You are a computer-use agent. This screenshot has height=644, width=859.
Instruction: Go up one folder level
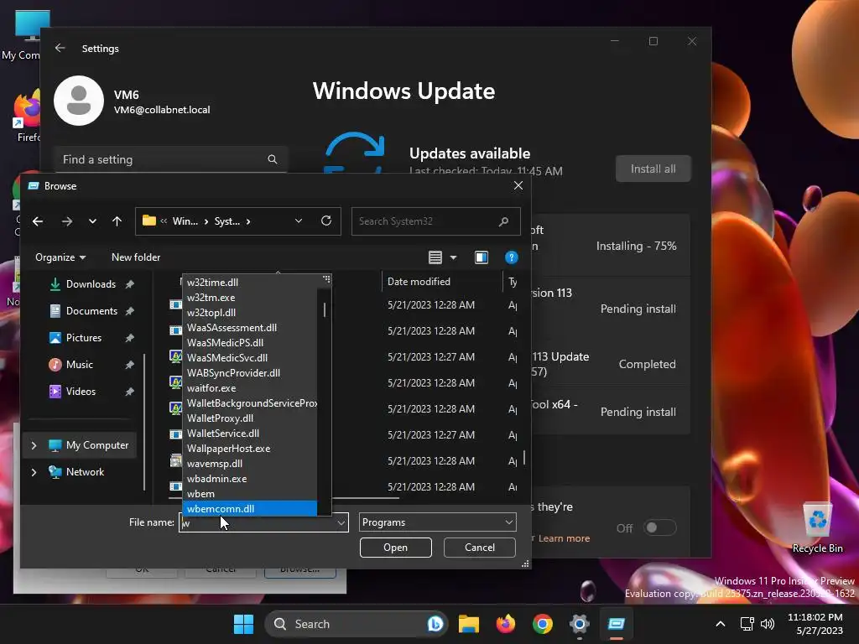click(x=117, y=221)
